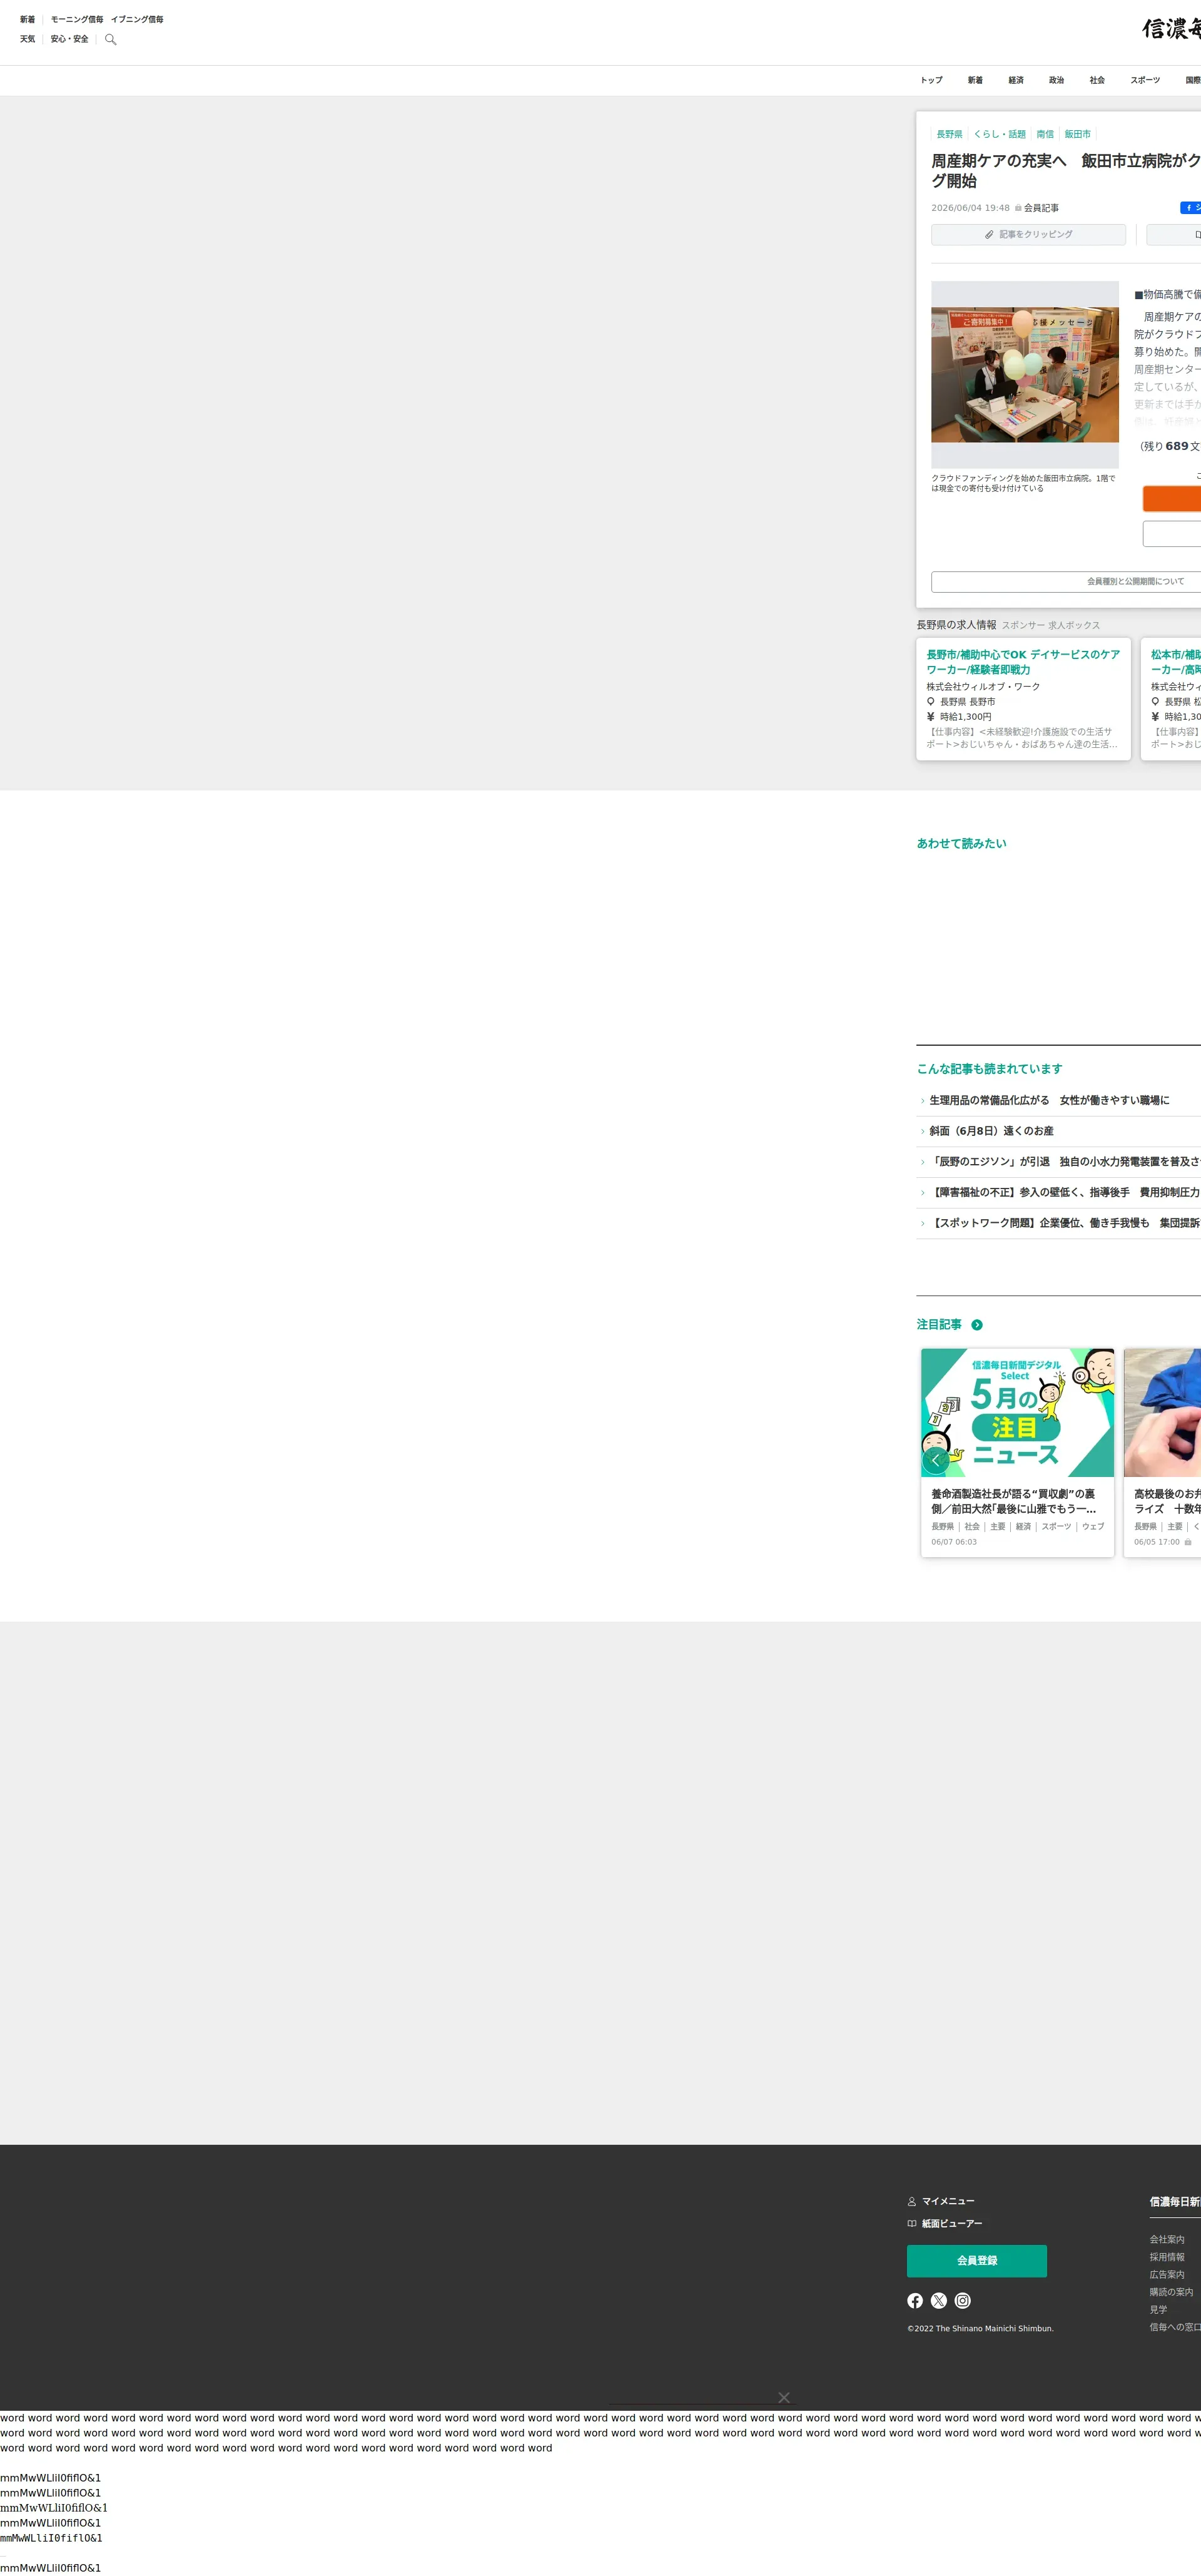
Task: Click the こんな記事も読まれています heading
Action: [989, 1070]
